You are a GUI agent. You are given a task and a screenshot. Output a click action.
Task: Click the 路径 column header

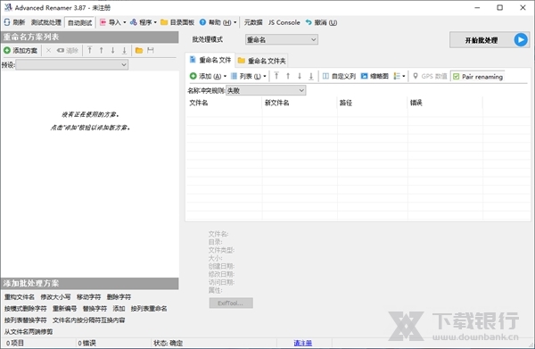[372, 103]
